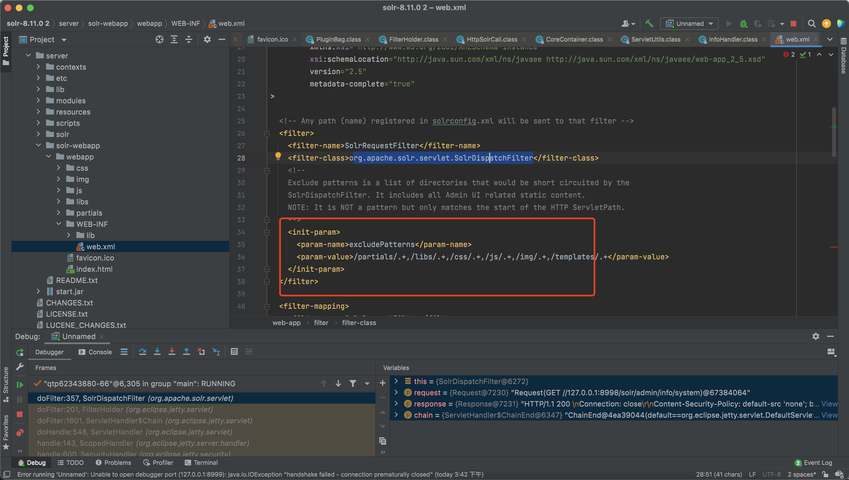This screenshot has height=480, width=849.
Task: Collapse the WEB-INF folder
Action: [x=59, y=223]
